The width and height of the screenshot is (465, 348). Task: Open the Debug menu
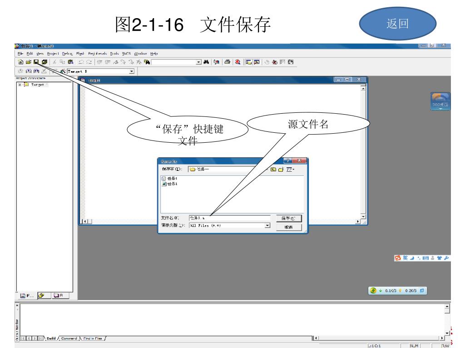click(x=67, y=53)
